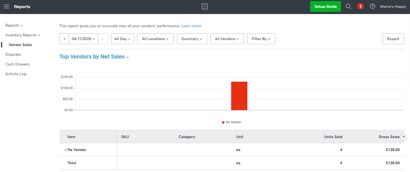Follow the Learn more link

pyautogui.click(x=191, y=26)
